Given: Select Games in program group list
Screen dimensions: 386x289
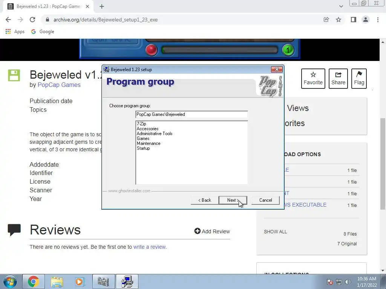Looking at the screenshot, I should (143, 138).
